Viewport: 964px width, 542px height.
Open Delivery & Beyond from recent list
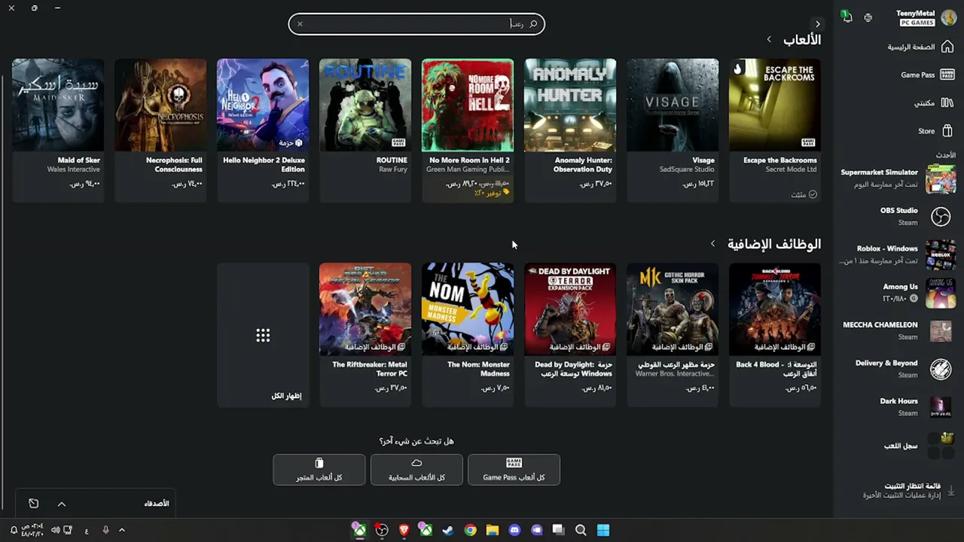[x=898, y=369]
